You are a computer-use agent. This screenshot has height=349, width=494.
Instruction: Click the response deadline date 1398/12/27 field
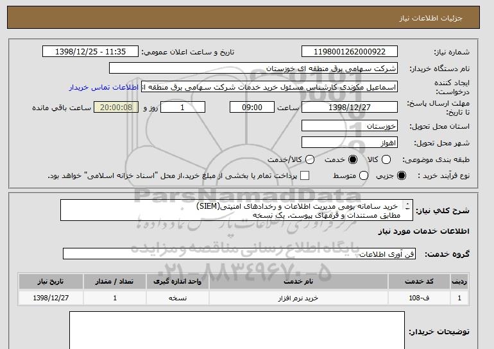349,107
